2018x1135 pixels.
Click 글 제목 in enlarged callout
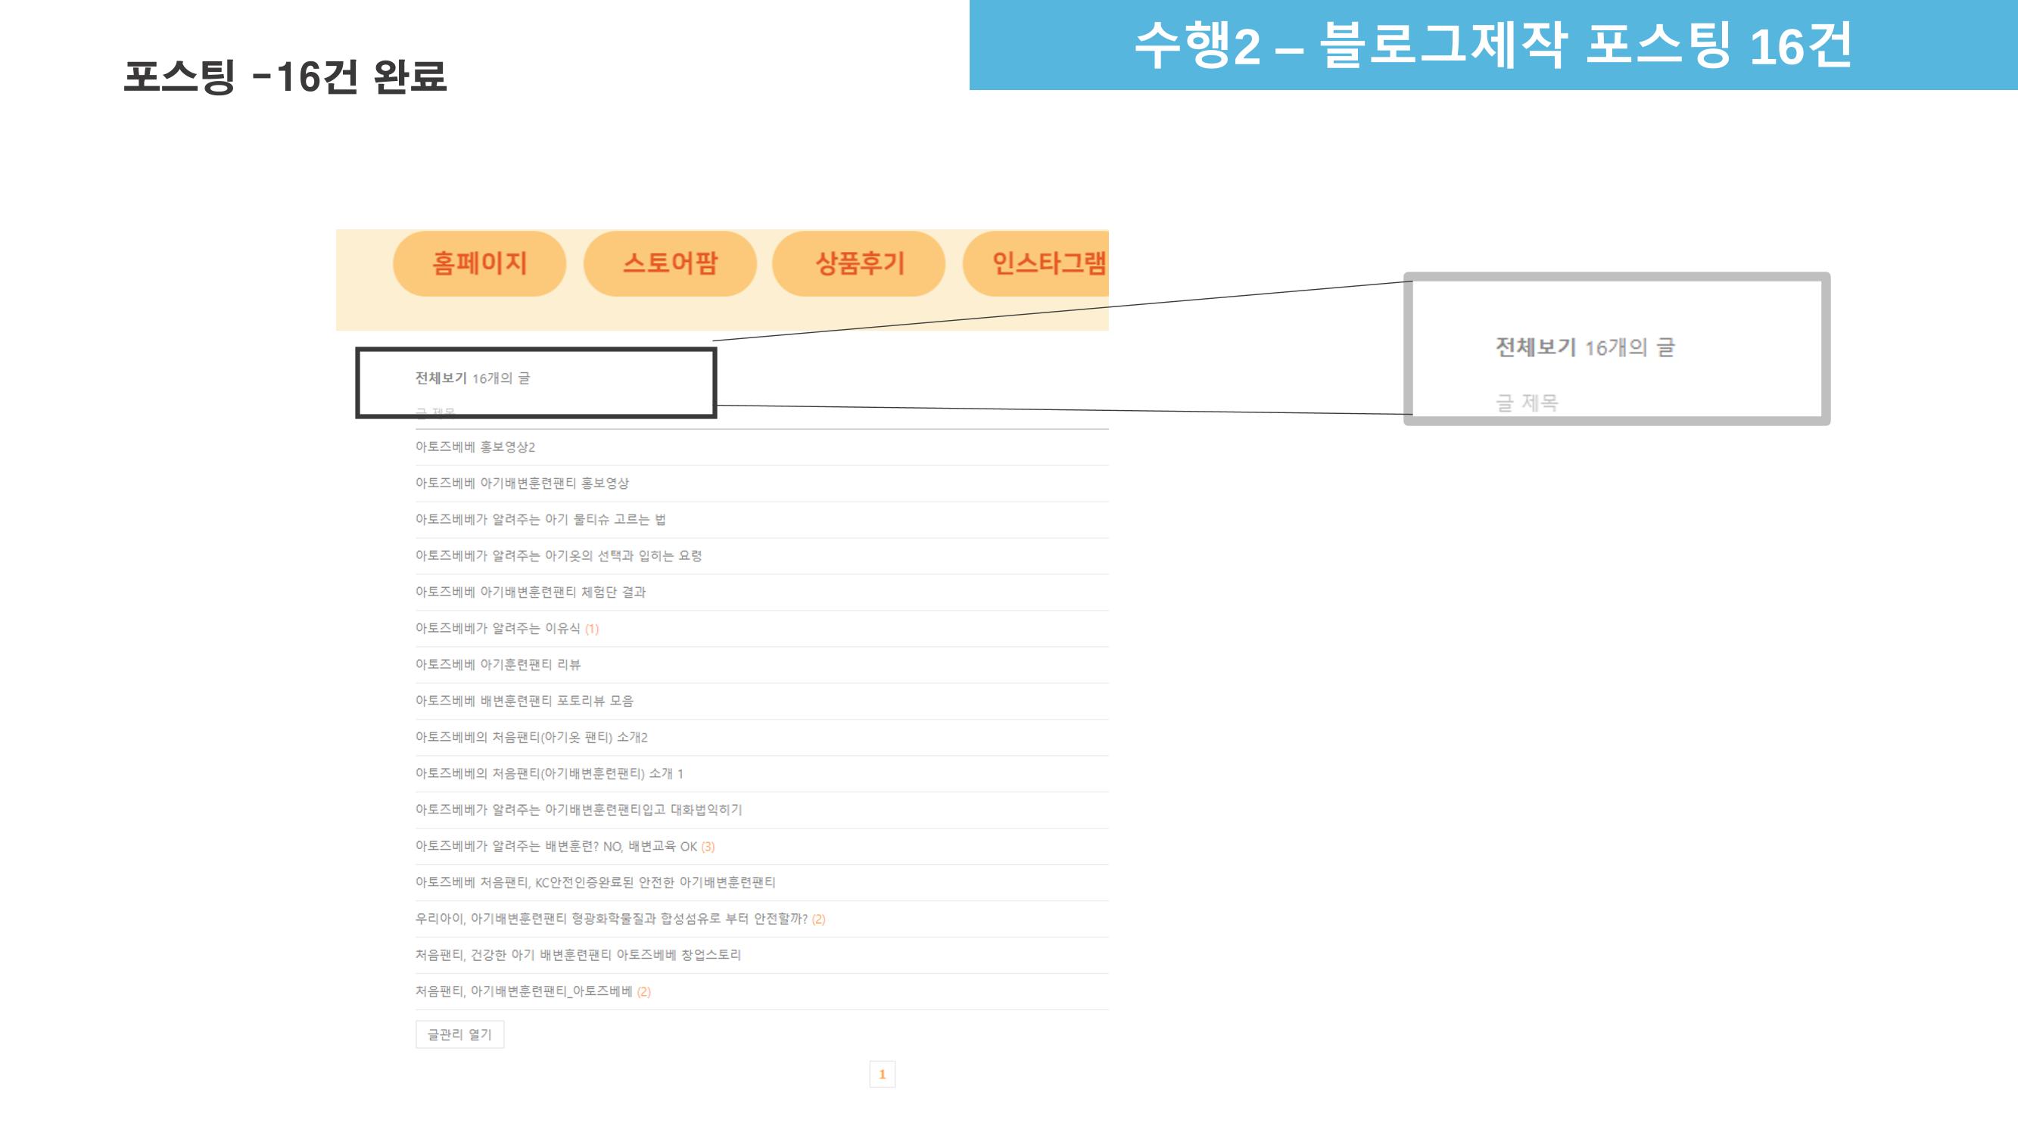(1527, 403)
